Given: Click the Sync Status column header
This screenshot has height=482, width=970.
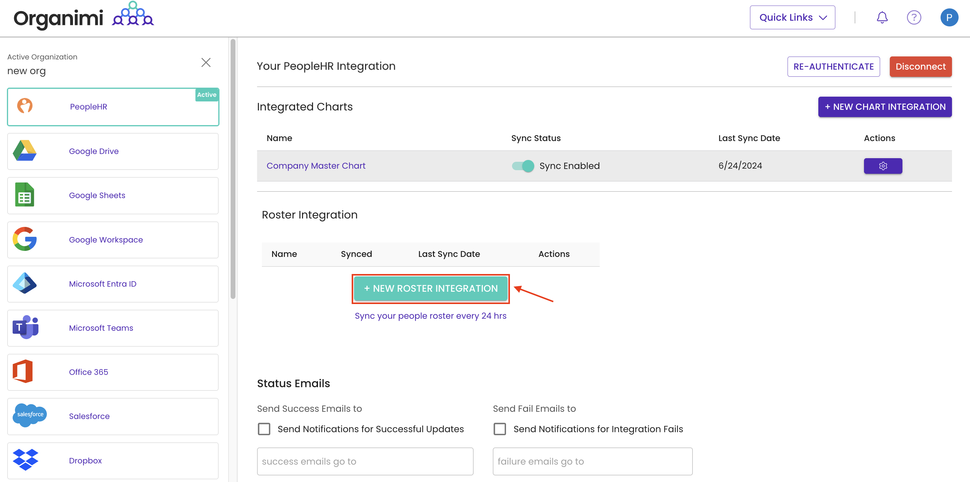Looking at the screenshot, I should click(x=536, y=138).
